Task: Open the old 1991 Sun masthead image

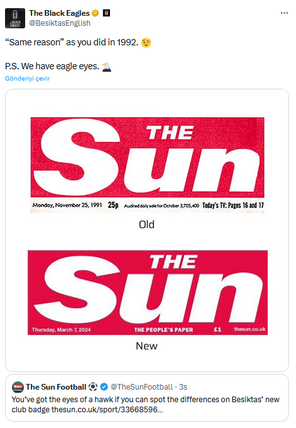Action: (148, 165)
